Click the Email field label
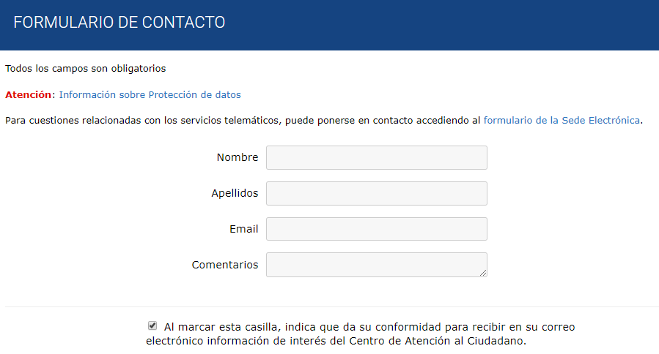The width and height of the screenshot is (659, 354). click(x=243, y=229)
